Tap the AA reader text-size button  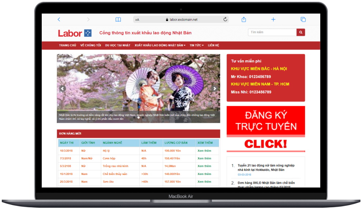coord(137,20)
